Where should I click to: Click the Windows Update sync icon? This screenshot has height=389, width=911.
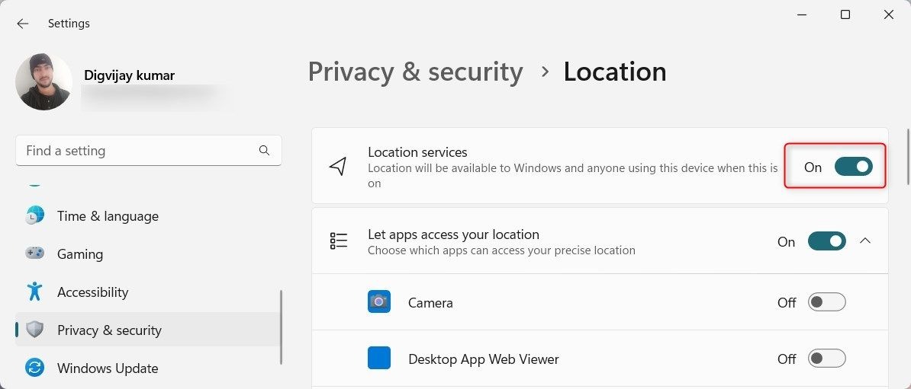click(35, 368)
